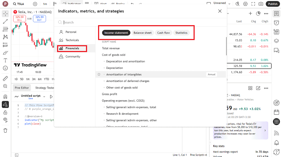281x157 pixels.
Task: Click the trash remove objects icon
Action: point(5,130)
